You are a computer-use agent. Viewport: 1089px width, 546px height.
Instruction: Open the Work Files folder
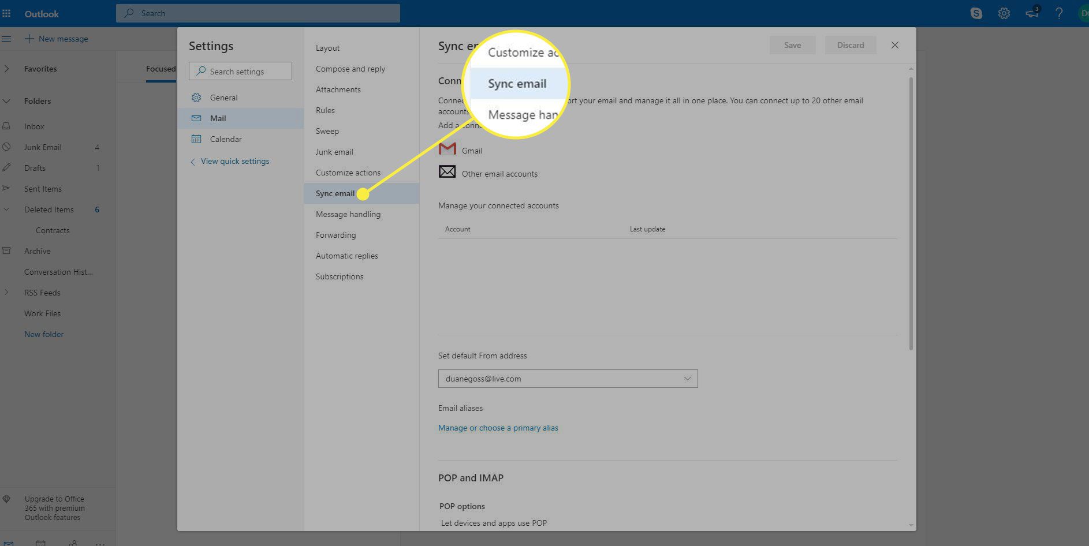click(x=42, y=313)
